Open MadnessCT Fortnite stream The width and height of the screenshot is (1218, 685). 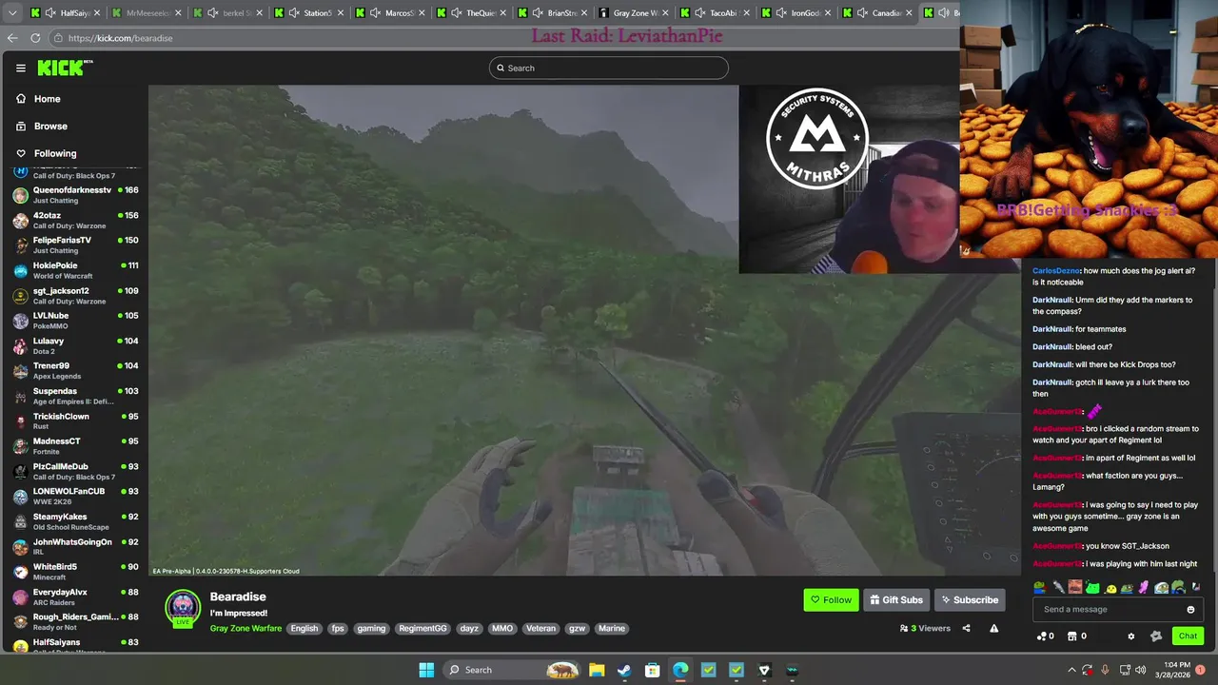[76, 446]
